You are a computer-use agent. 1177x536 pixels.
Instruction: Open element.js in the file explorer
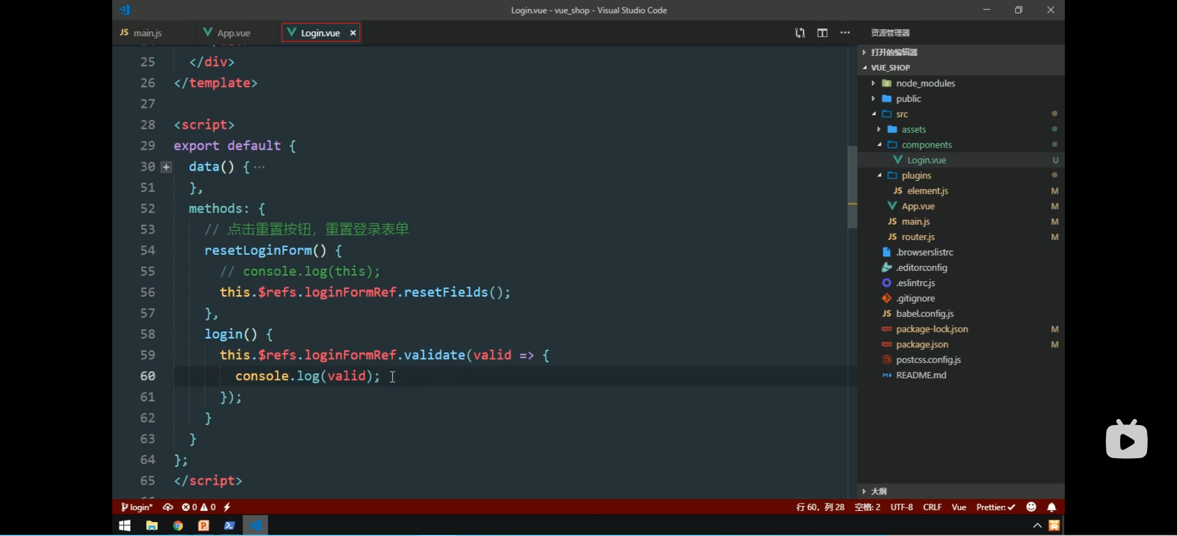click(961, 191)
